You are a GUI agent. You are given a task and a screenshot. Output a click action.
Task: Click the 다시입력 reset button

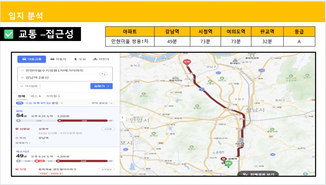29,86
